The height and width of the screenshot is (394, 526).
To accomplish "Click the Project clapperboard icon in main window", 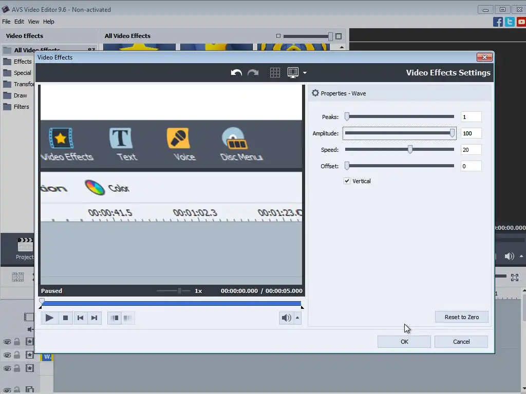I will click(25, 245).
